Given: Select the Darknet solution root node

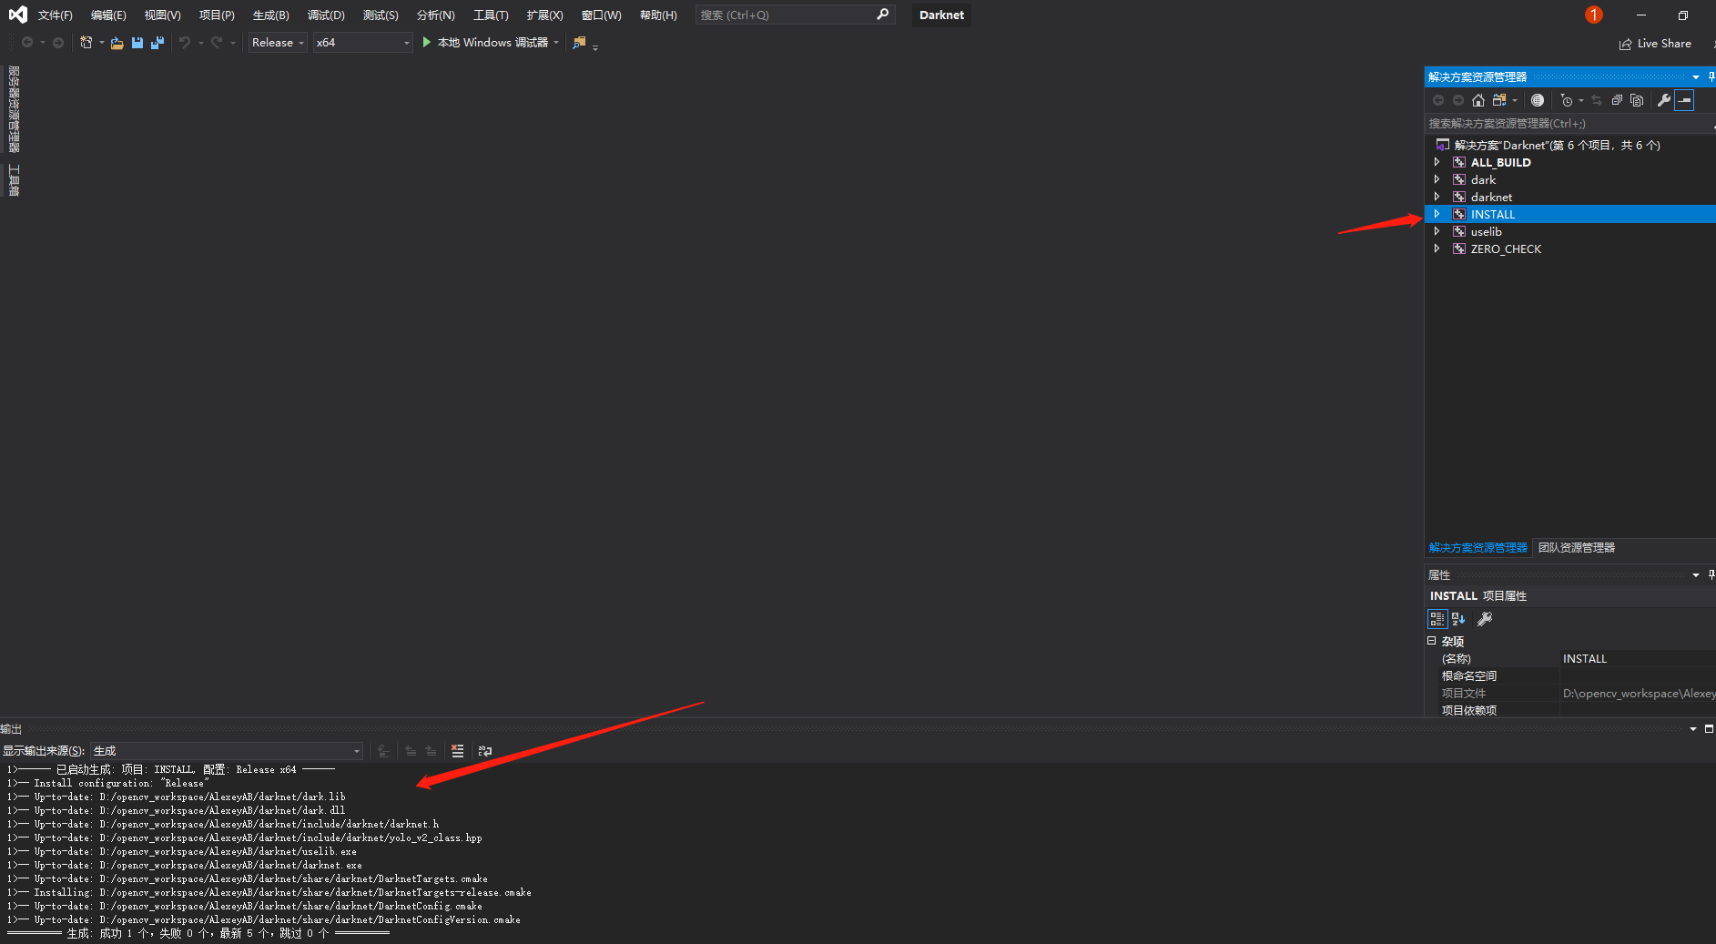Looking at the screenshot, I should coord(1557,146).
